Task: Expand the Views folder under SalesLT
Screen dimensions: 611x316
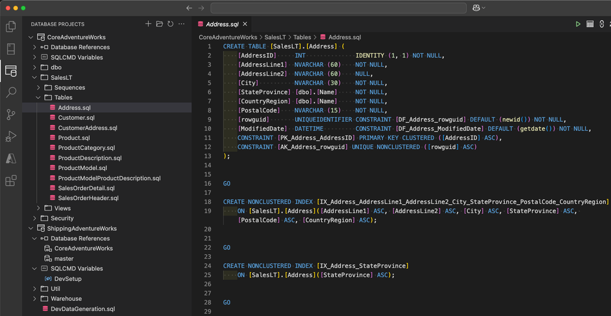Action: pyautogui.click(x=39, y=208)
